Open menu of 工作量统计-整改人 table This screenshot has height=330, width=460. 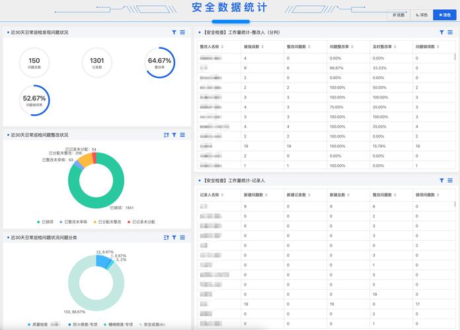(450, 32)
